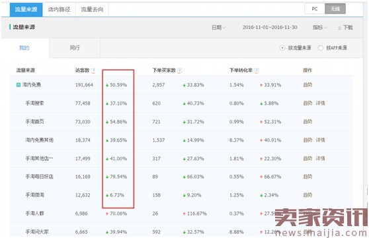Open 趋势 for 手淘搜索 row

tap(307, 103)
